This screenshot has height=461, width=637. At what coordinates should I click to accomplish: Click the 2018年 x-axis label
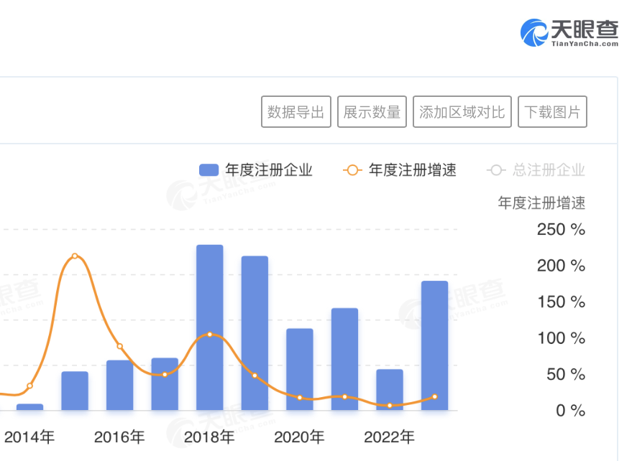209,437
